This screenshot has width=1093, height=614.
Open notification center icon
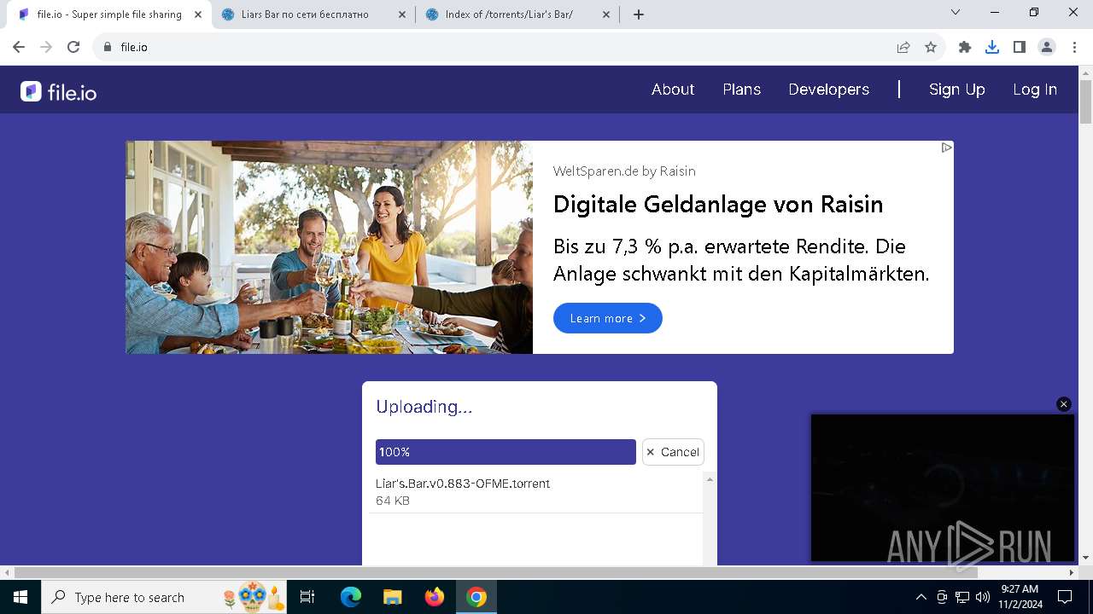tap(1065, 597)
